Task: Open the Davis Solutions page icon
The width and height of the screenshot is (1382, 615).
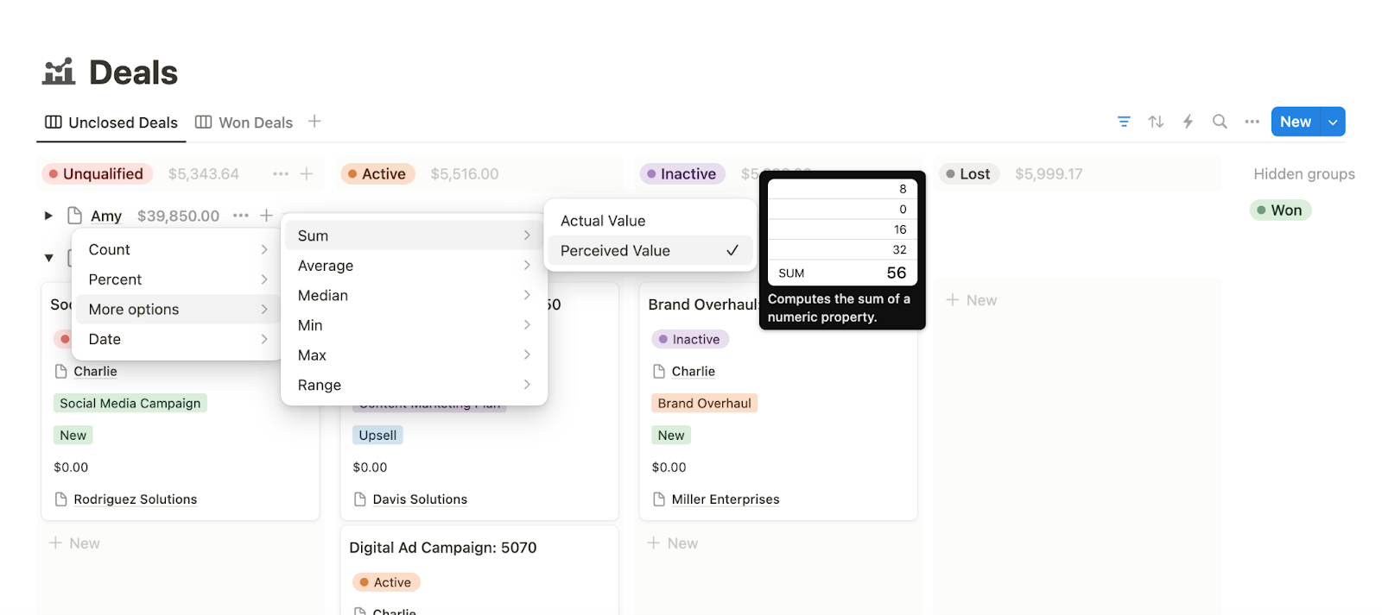Action: coord(360,499)
